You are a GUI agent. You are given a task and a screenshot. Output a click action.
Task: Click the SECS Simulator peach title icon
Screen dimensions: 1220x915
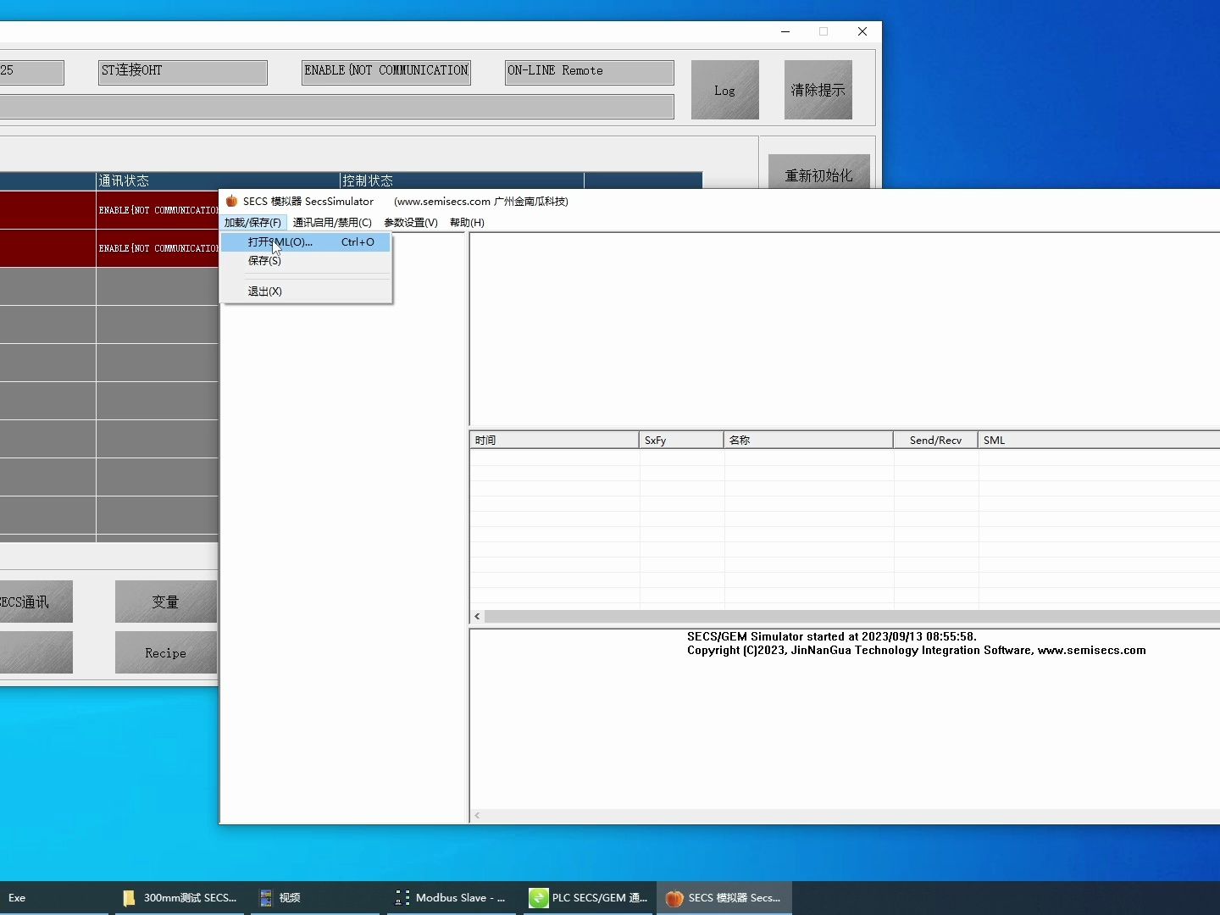pyautogui.click(x=231, y=201)
